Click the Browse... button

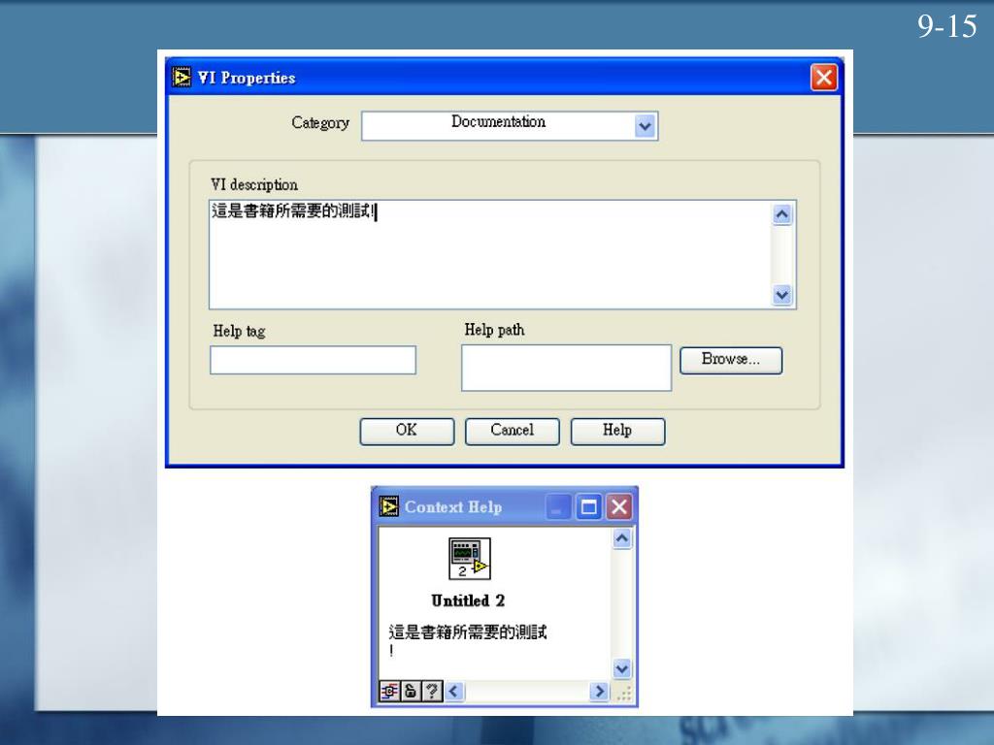click(731, 361)
